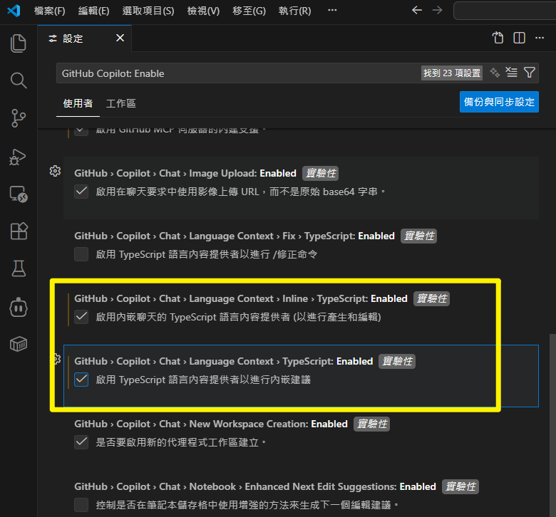
Task: Select the 設定 editor tab
Action: tap(85, 38)
